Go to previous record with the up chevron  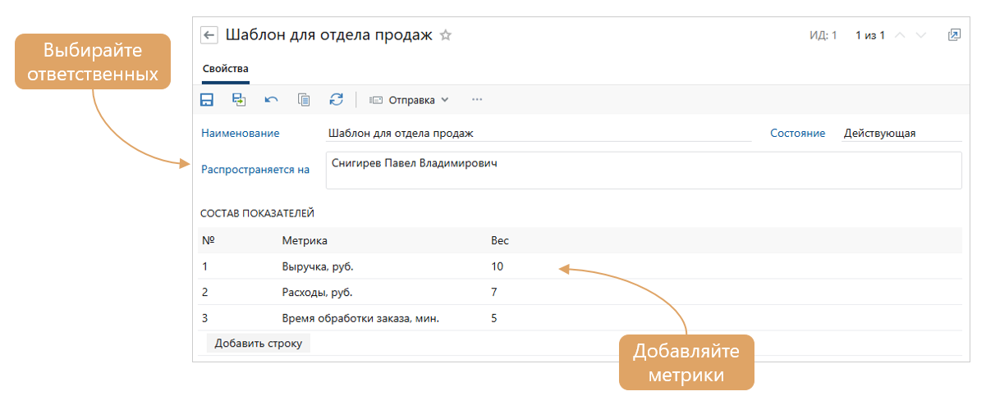[900, 35]
